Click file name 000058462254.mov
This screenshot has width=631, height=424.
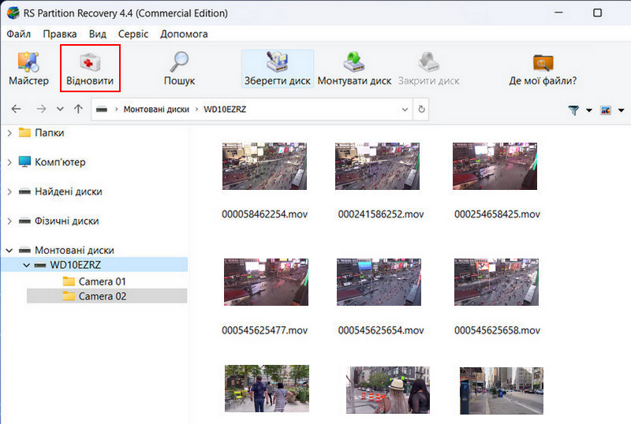pyautogui.click(x=264, y=214)
